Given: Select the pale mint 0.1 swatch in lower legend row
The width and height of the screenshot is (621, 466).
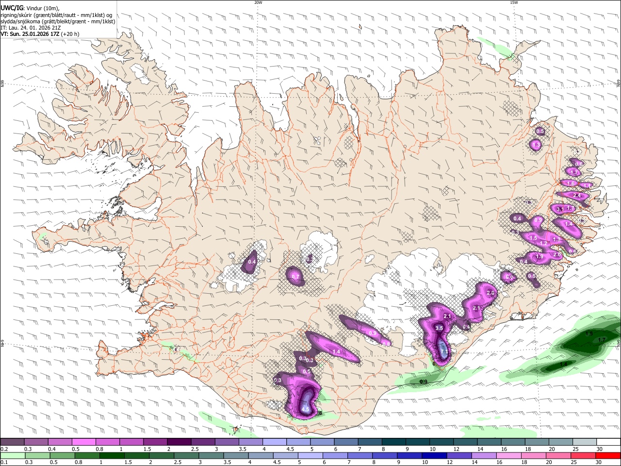Looking at the screenshot, I should [12, 455].
